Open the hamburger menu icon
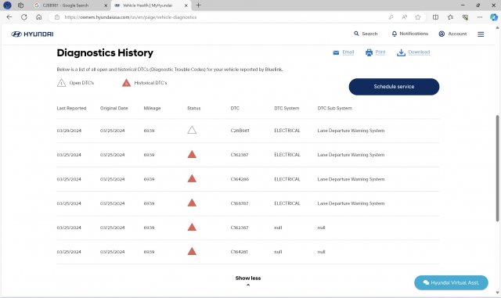501x298 pixels. (x=481, y=34)
